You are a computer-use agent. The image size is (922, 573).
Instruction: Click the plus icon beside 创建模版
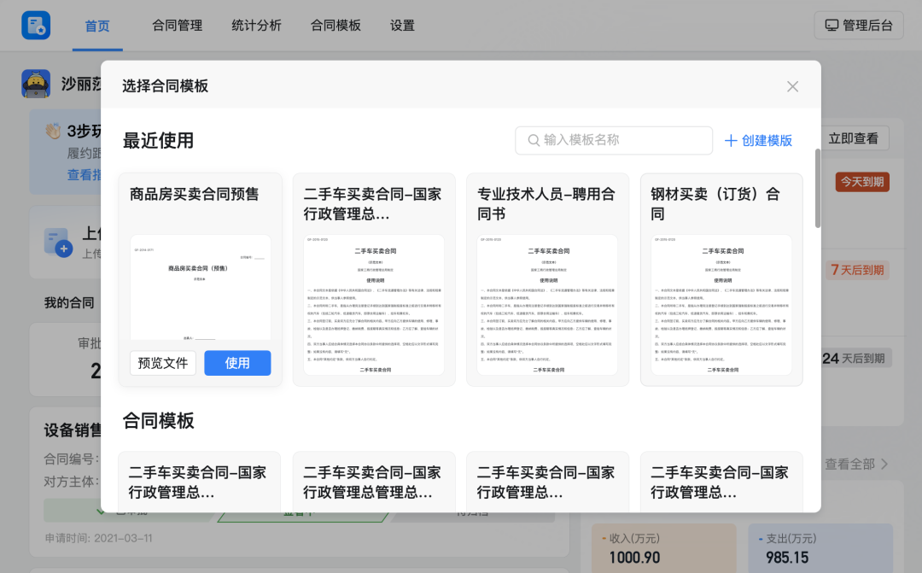731,141
